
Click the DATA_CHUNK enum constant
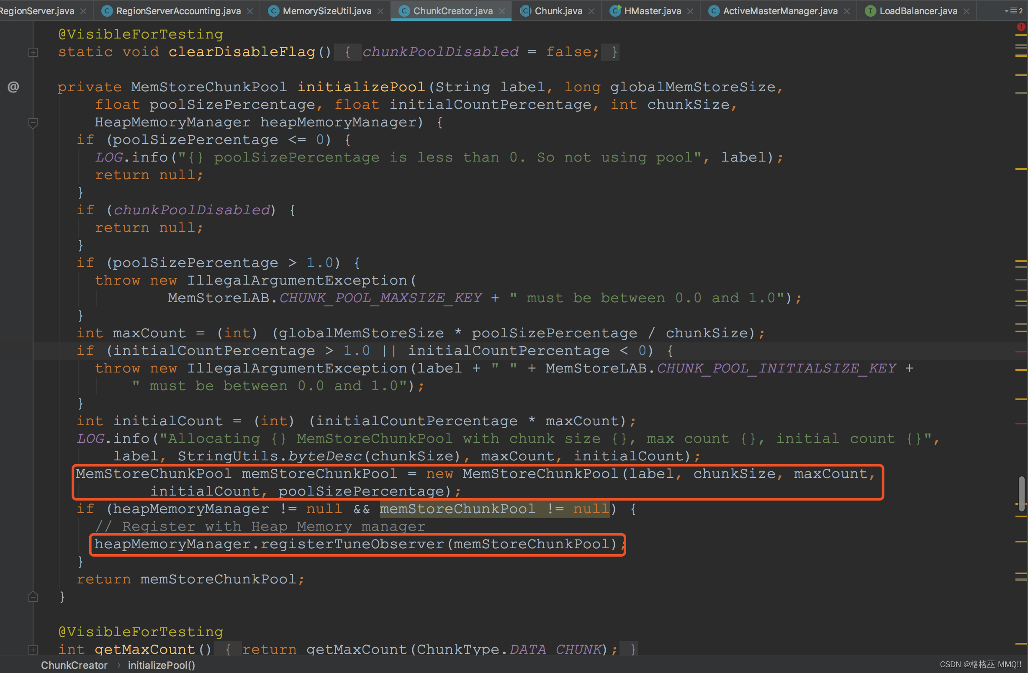555,650
